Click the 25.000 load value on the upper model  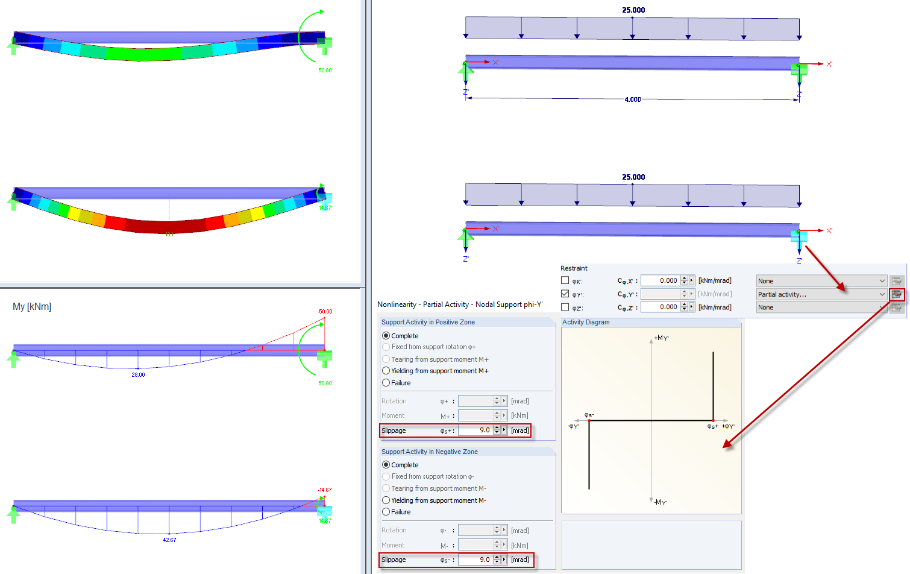[x=633, y=10]
